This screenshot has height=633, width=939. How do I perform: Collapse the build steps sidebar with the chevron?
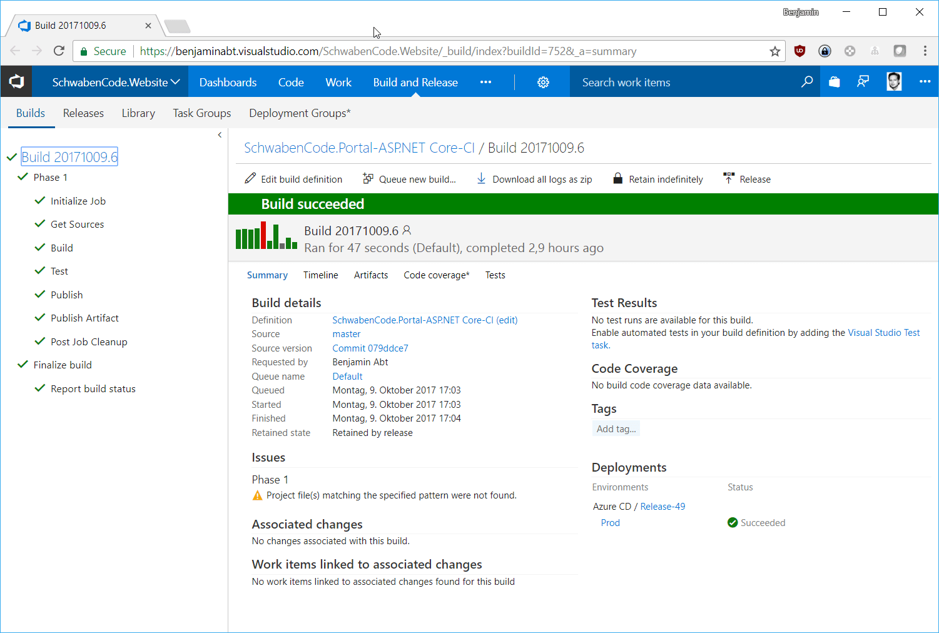point(220,134)
